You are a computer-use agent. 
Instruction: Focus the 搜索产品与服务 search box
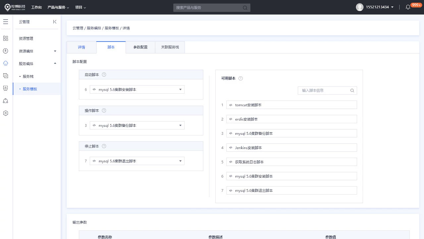click(212, 8)
